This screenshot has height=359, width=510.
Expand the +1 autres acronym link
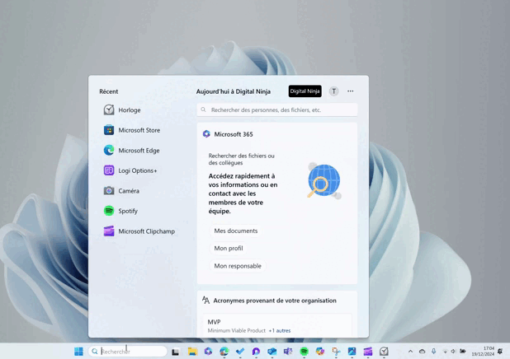[x=280, y=331]
